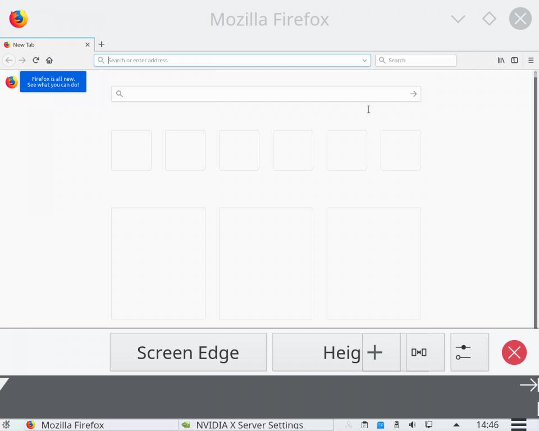539x431 pixels.
Task: Click the Screen Edge button
Action: [x=188, y=352]
